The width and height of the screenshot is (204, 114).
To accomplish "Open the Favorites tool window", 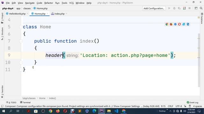I will click(x=2, y=92).
